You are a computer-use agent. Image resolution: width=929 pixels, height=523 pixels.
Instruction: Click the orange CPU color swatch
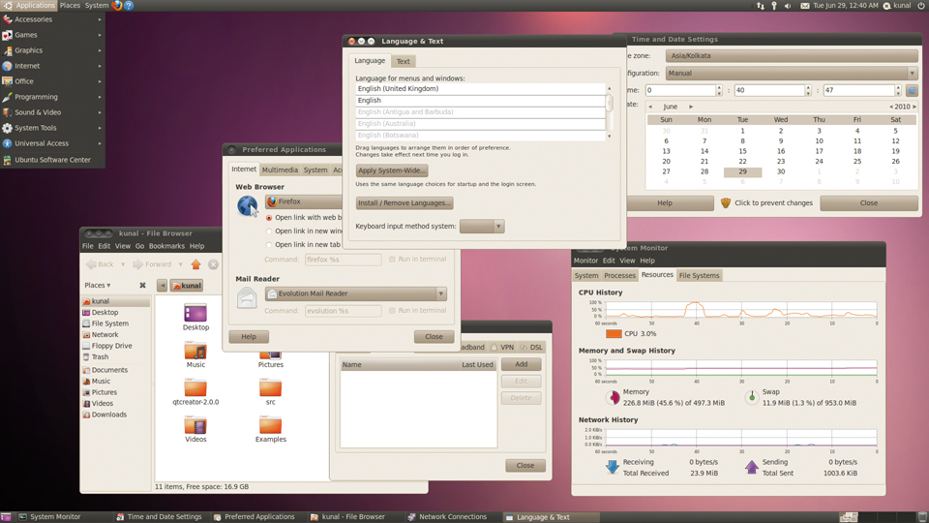614,334
